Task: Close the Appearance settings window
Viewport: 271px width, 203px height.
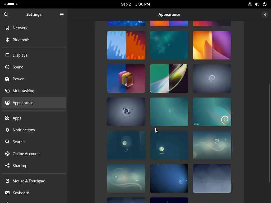Action: click(265, 15)
